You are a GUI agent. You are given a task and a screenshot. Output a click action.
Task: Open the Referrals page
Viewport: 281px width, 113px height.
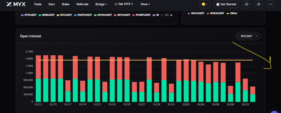coord(82,4)
